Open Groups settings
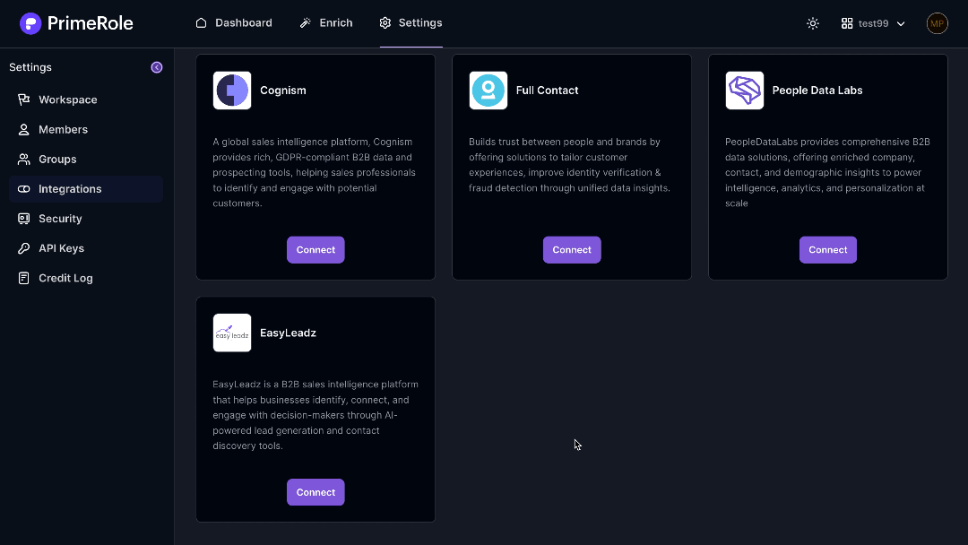The image size is (968, 545). click(86, 160)
